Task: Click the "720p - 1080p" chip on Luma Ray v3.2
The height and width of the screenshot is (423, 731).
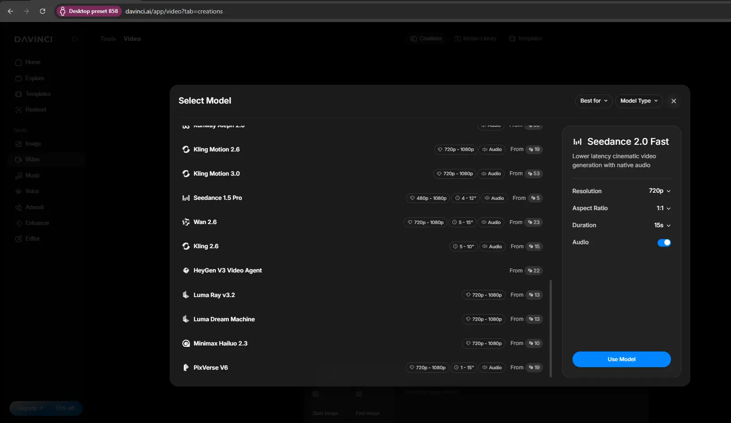Action: pyautogui.click(x=483, y=295)
